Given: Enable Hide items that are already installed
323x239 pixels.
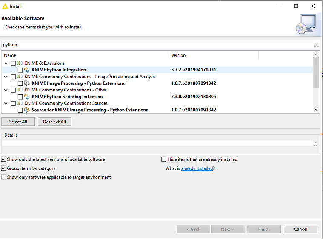Looking at the screenshot, I should coord(164,159).
